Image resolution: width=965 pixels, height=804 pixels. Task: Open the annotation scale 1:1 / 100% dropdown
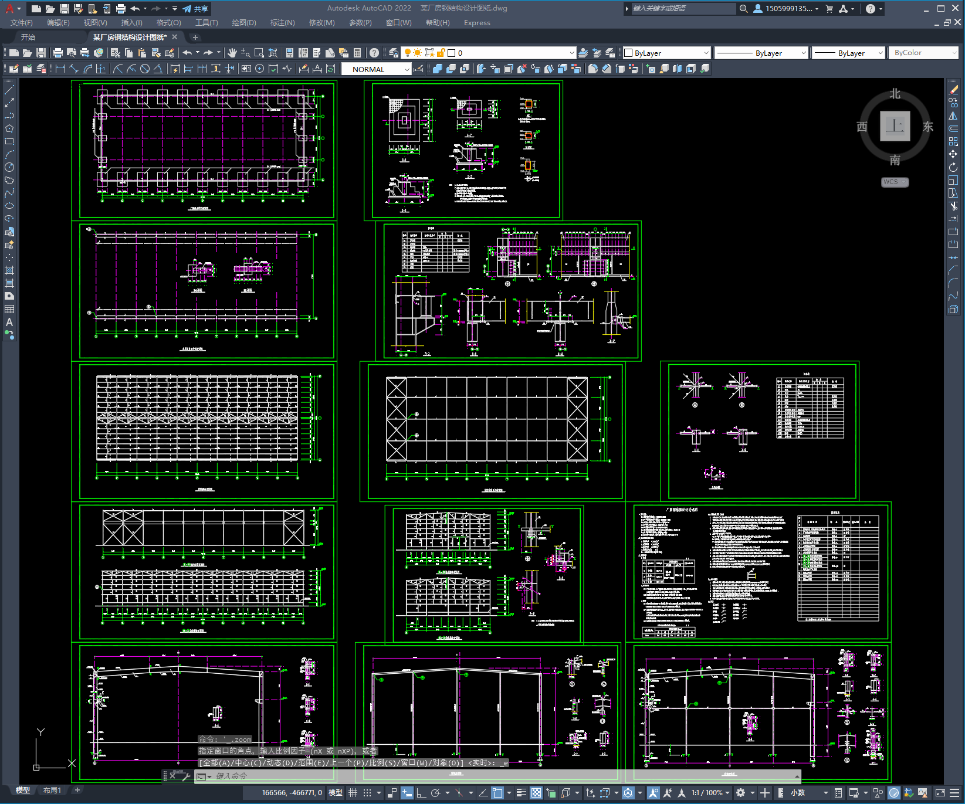coord(710,793)
